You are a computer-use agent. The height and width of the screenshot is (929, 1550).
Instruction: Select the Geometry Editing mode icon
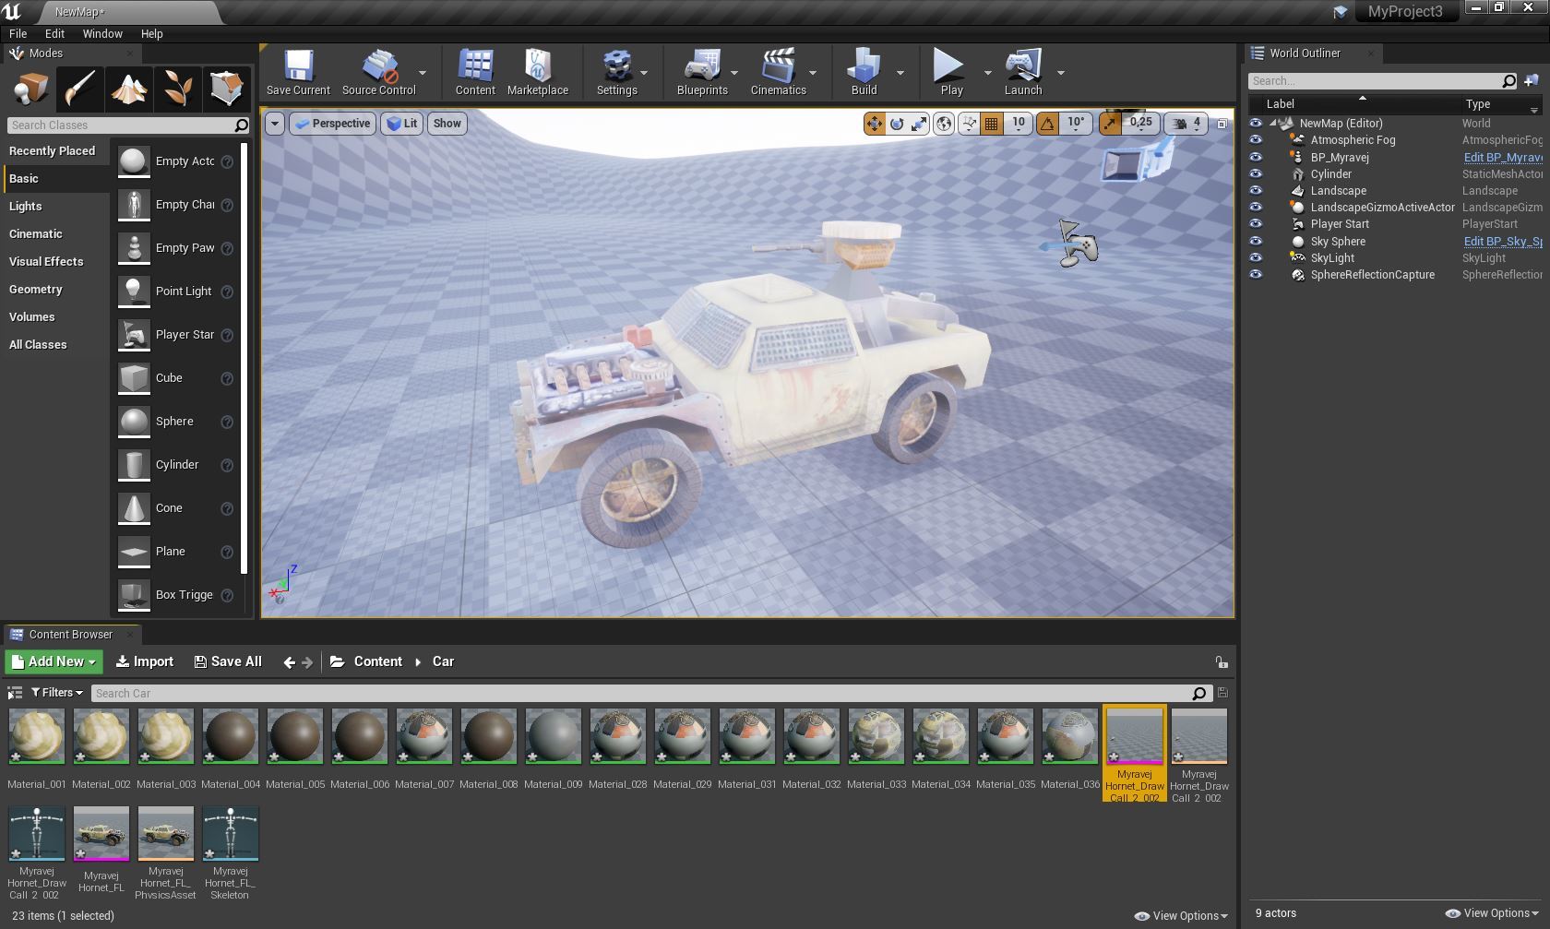pyautogui.click(x=226, y=89)
